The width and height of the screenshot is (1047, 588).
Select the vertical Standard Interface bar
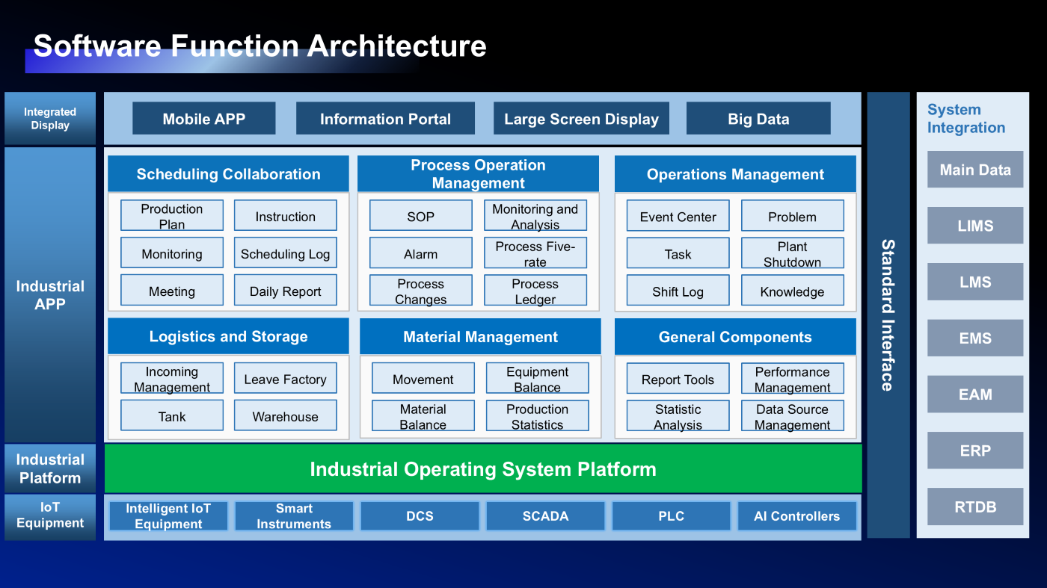click(x=888, y=315)
